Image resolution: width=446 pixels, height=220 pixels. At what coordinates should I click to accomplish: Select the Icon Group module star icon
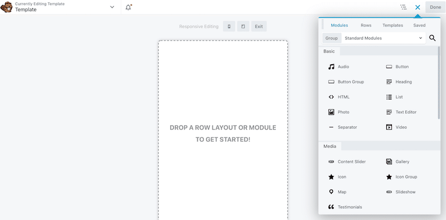click(389, 177)
